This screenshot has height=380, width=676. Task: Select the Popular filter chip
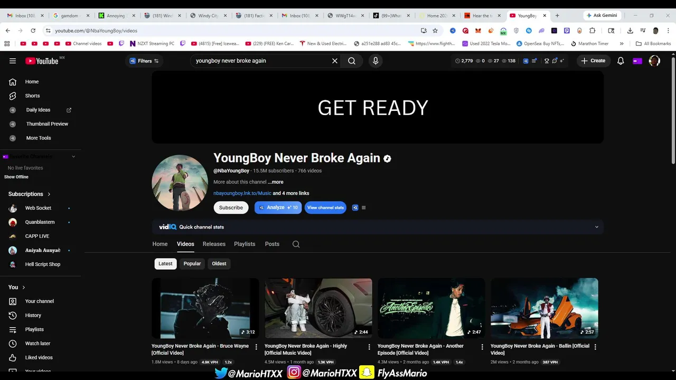coord(192,263)
